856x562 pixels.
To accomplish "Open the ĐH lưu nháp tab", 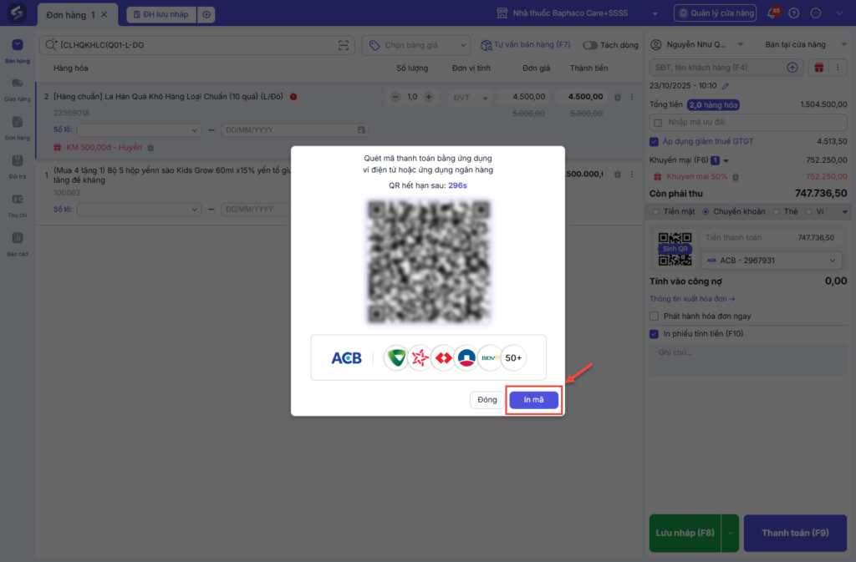I will [161, 14].
